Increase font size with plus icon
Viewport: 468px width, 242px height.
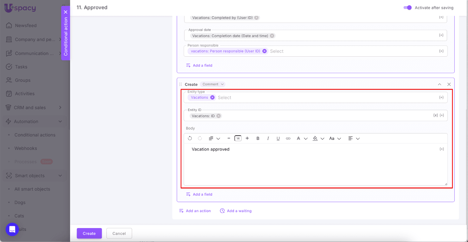click(247, 138)
